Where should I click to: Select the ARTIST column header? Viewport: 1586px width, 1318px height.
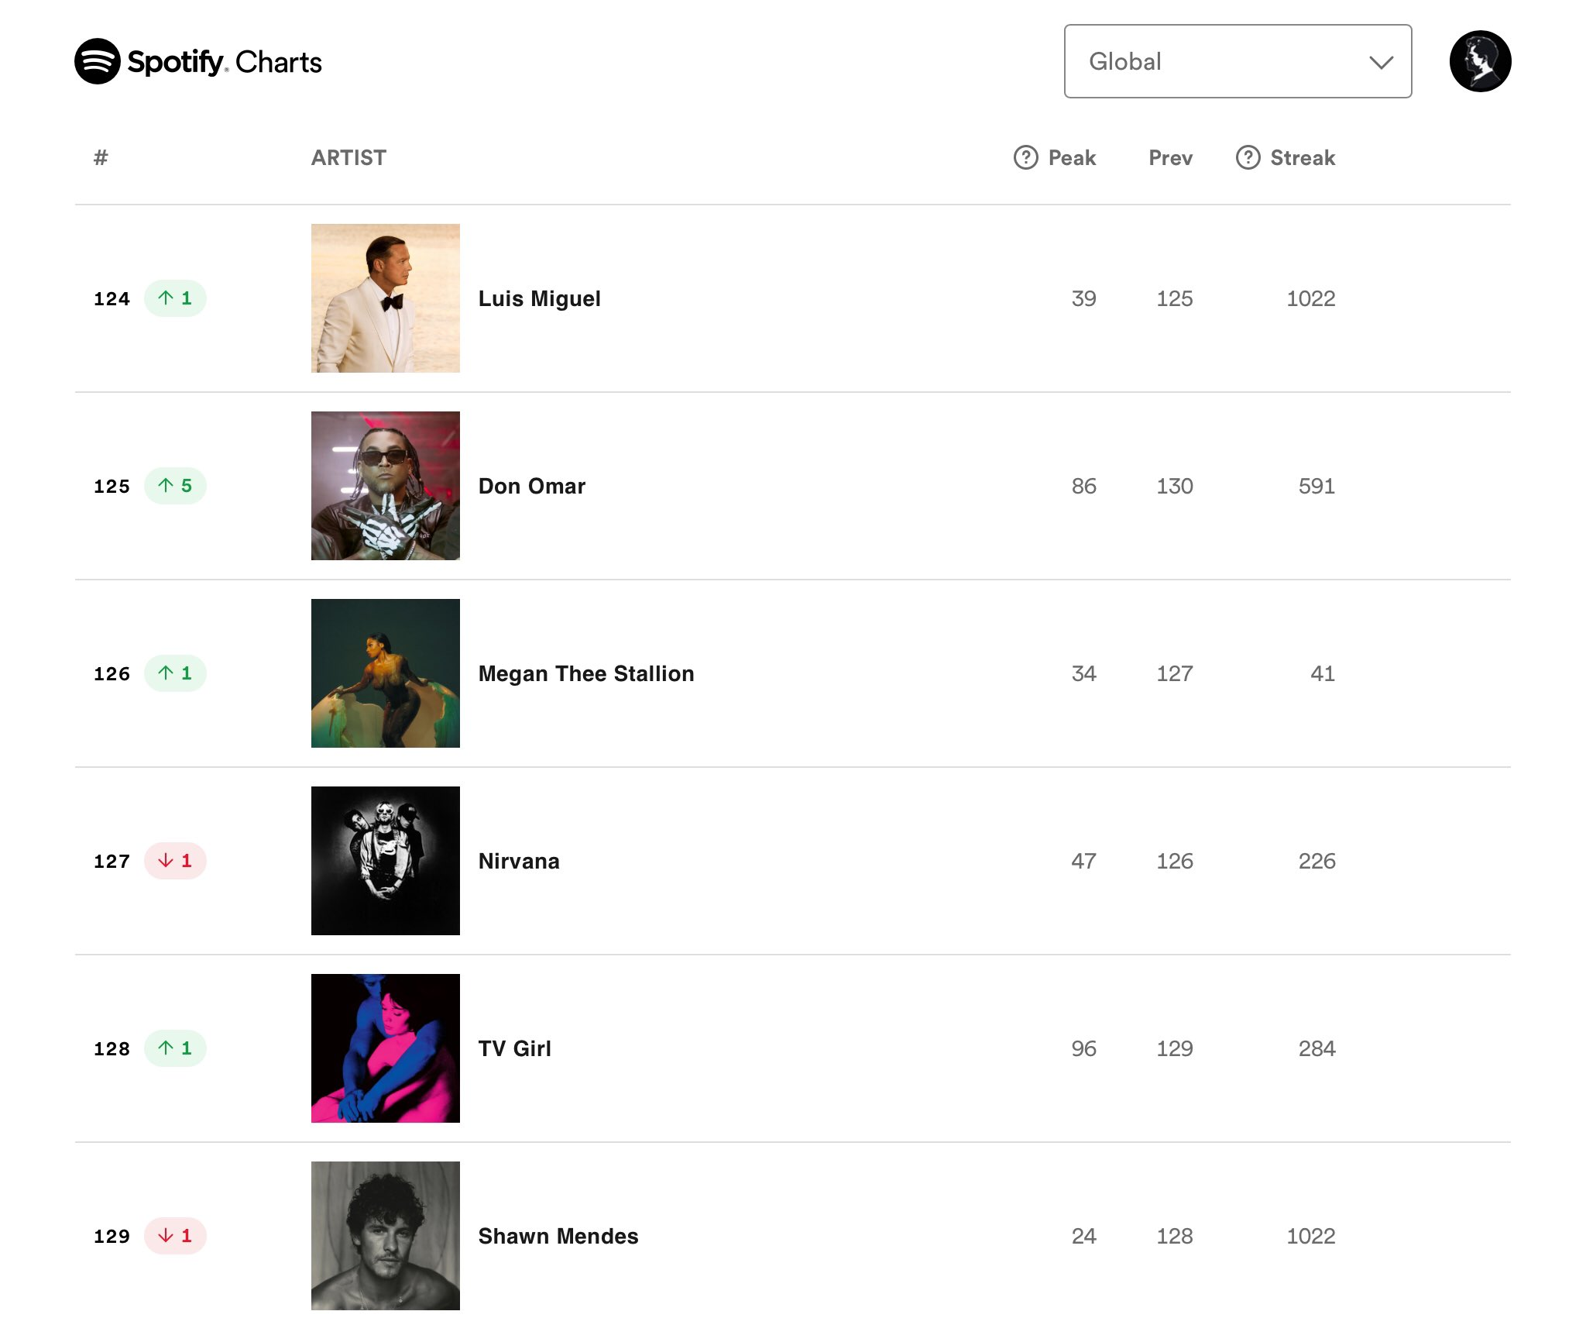[x=348, y=158]
